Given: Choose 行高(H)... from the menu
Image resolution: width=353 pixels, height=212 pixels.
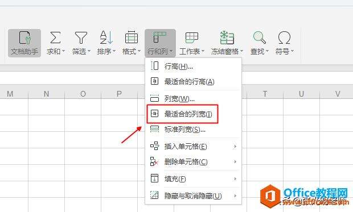Looking at the screenshot, I should coord(194,66).
